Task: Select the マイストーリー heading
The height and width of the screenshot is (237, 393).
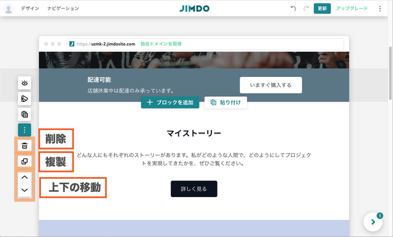Action: pyautogui.click(x=194, y=133)
